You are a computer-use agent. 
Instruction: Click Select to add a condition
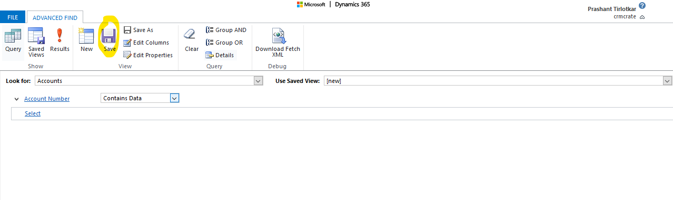coord(33,113)
